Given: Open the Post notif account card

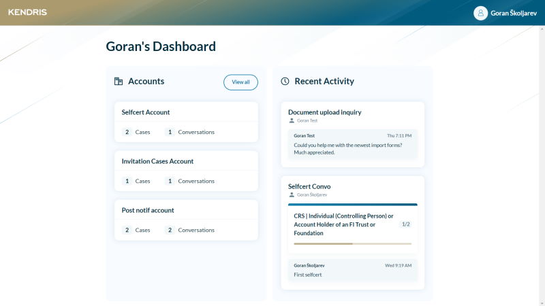Looking at the screenshot, I should pos(148,210).
